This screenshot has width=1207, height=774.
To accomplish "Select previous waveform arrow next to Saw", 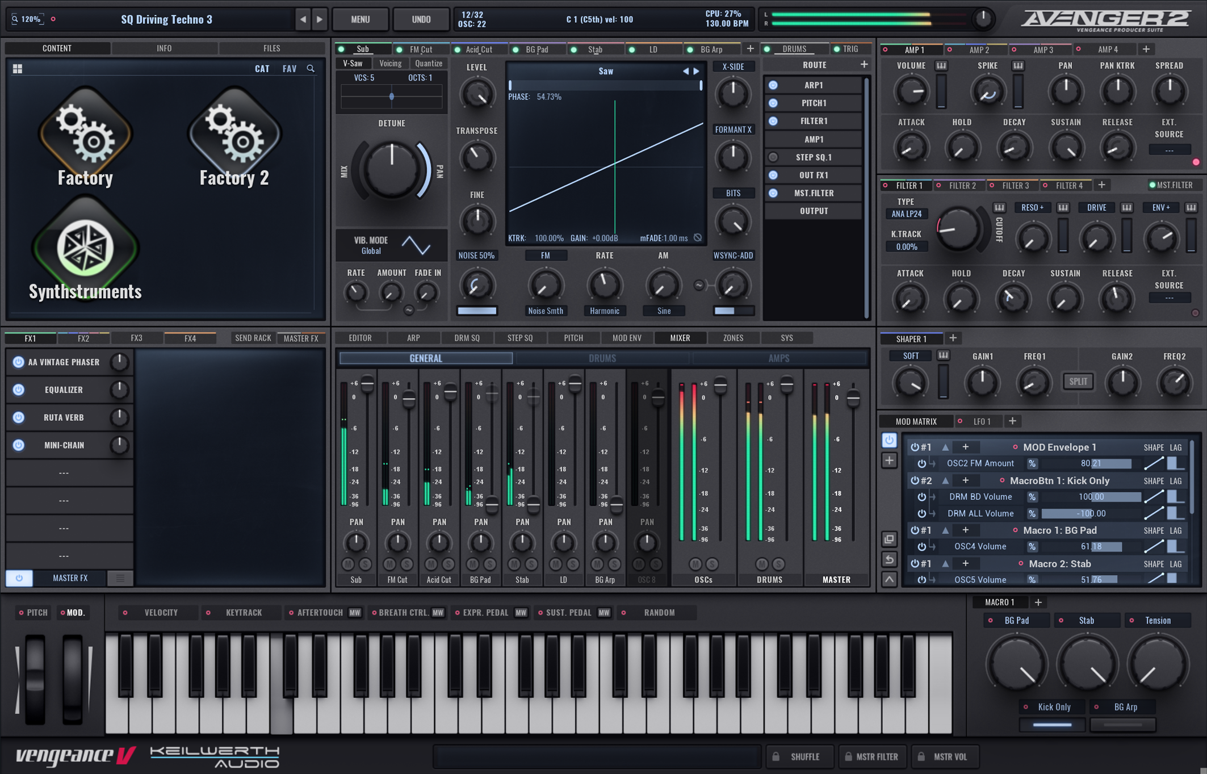I will pyautogui.click(x=685, y=72).
